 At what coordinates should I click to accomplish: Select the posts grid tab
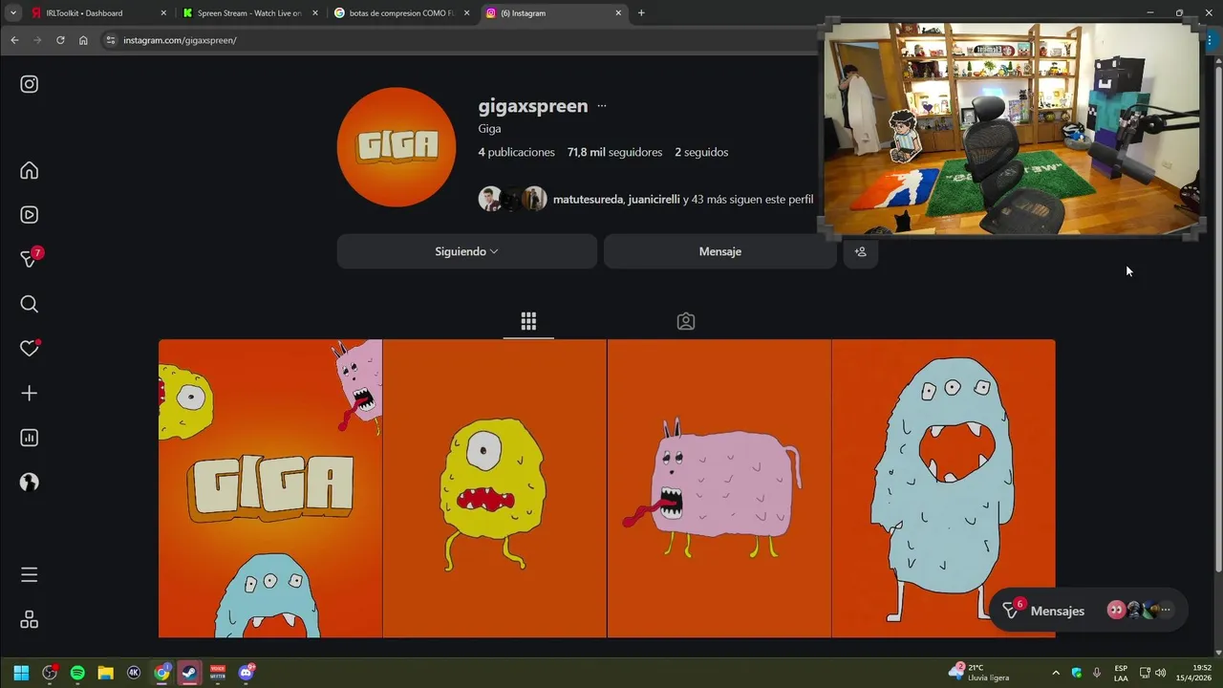click(528, 321)
